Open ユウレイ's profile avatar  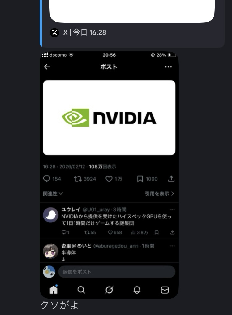(51, 215)
